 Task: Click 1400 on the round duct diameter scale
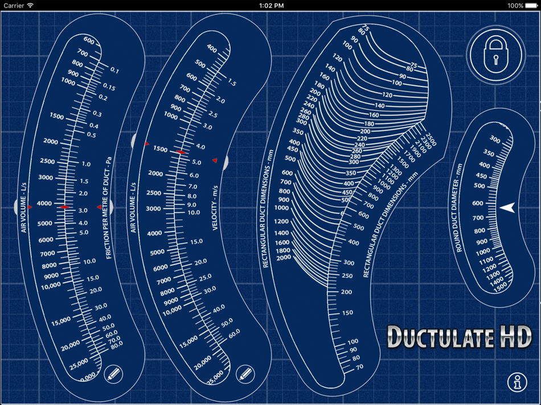pos(497,282)
